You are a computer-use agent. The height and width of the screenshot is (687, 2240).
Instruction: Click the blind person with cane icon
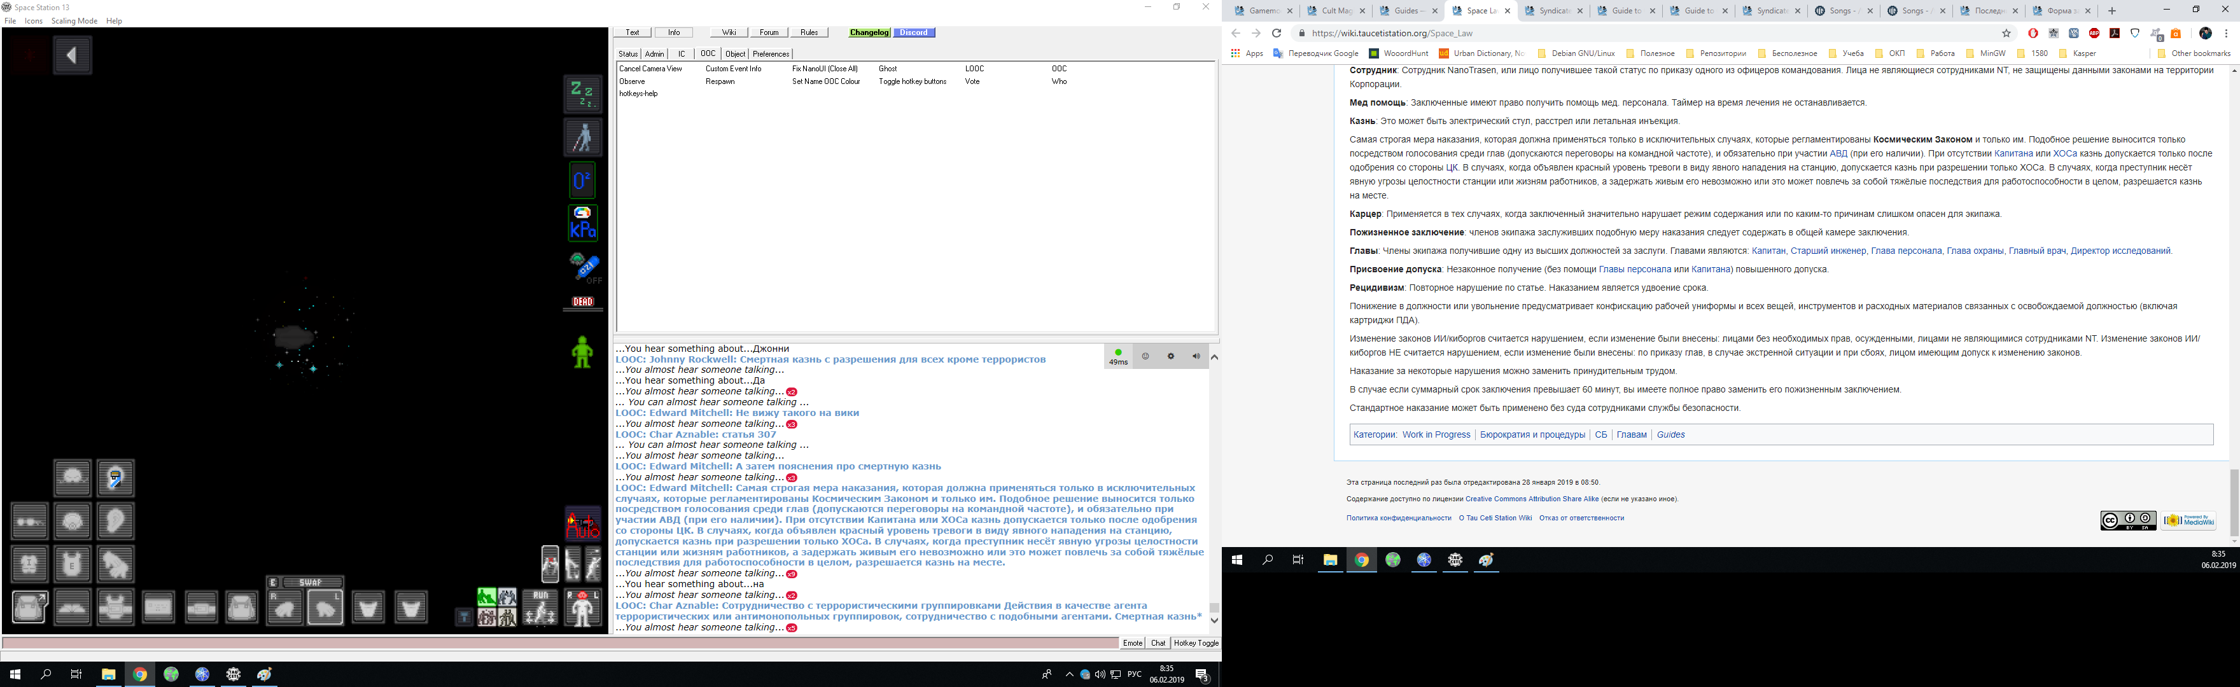(x=583, y=137)
